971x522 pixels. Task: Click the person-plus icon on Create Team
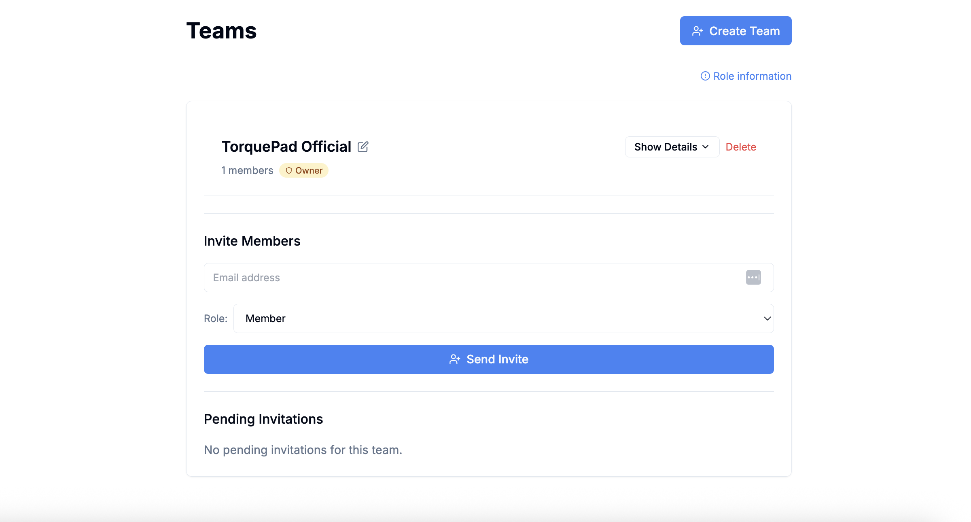(698, 30)
